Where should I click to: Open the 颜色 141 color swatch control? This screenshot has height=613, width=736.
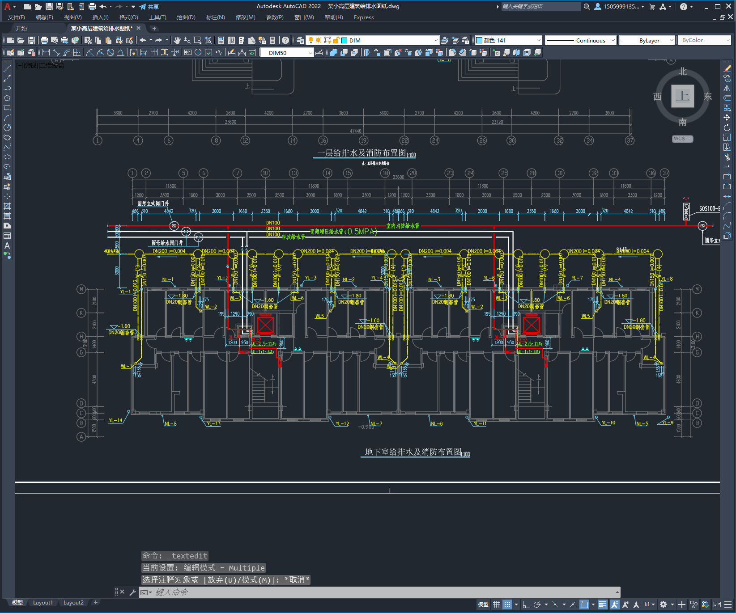(x=508, y=40)
